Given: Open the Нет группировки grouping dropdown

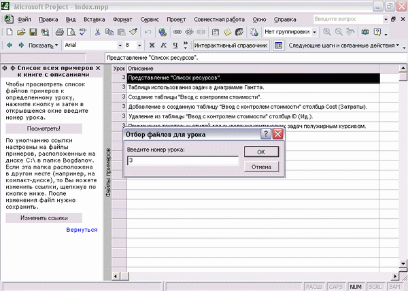Looking at the screenshot, I should pos(315,32).
